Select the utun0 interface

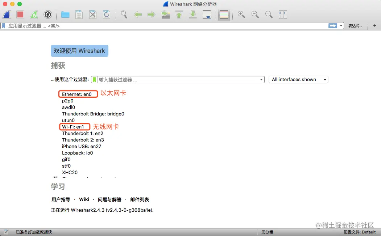click(68, 120)
